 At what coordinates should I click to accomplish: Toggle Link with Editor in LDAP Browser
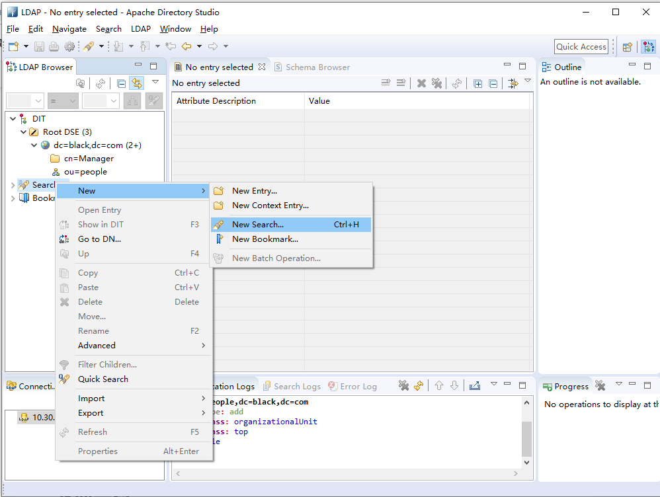tap(137, 83)
